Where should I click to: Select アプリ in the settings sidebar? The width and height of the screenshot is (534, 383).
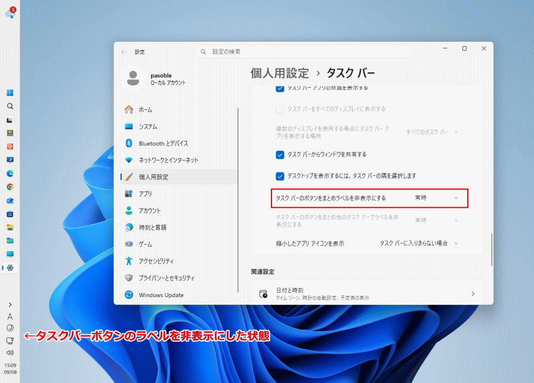178,194
